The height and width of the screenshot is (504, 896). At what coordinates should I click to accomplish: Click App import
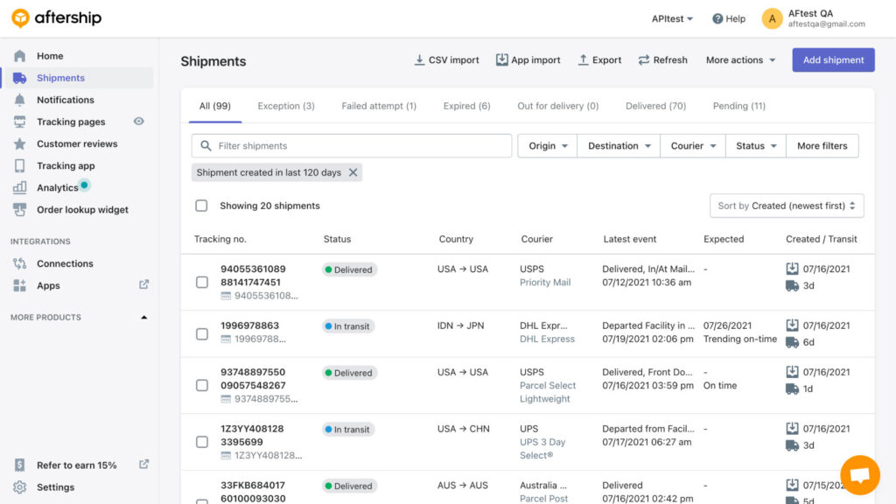528,60
